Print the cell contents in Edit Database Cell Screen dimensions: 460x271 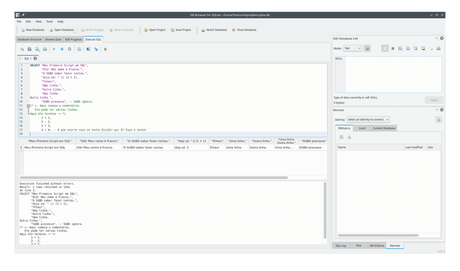point(438,48)
